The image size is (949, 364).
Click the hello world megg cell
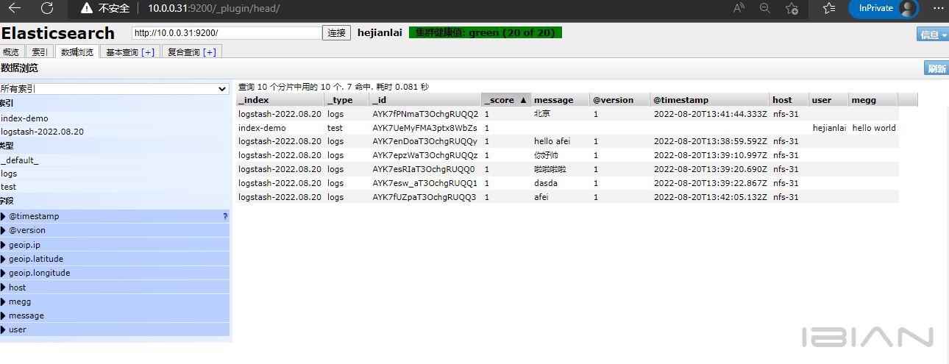point(874,128)
